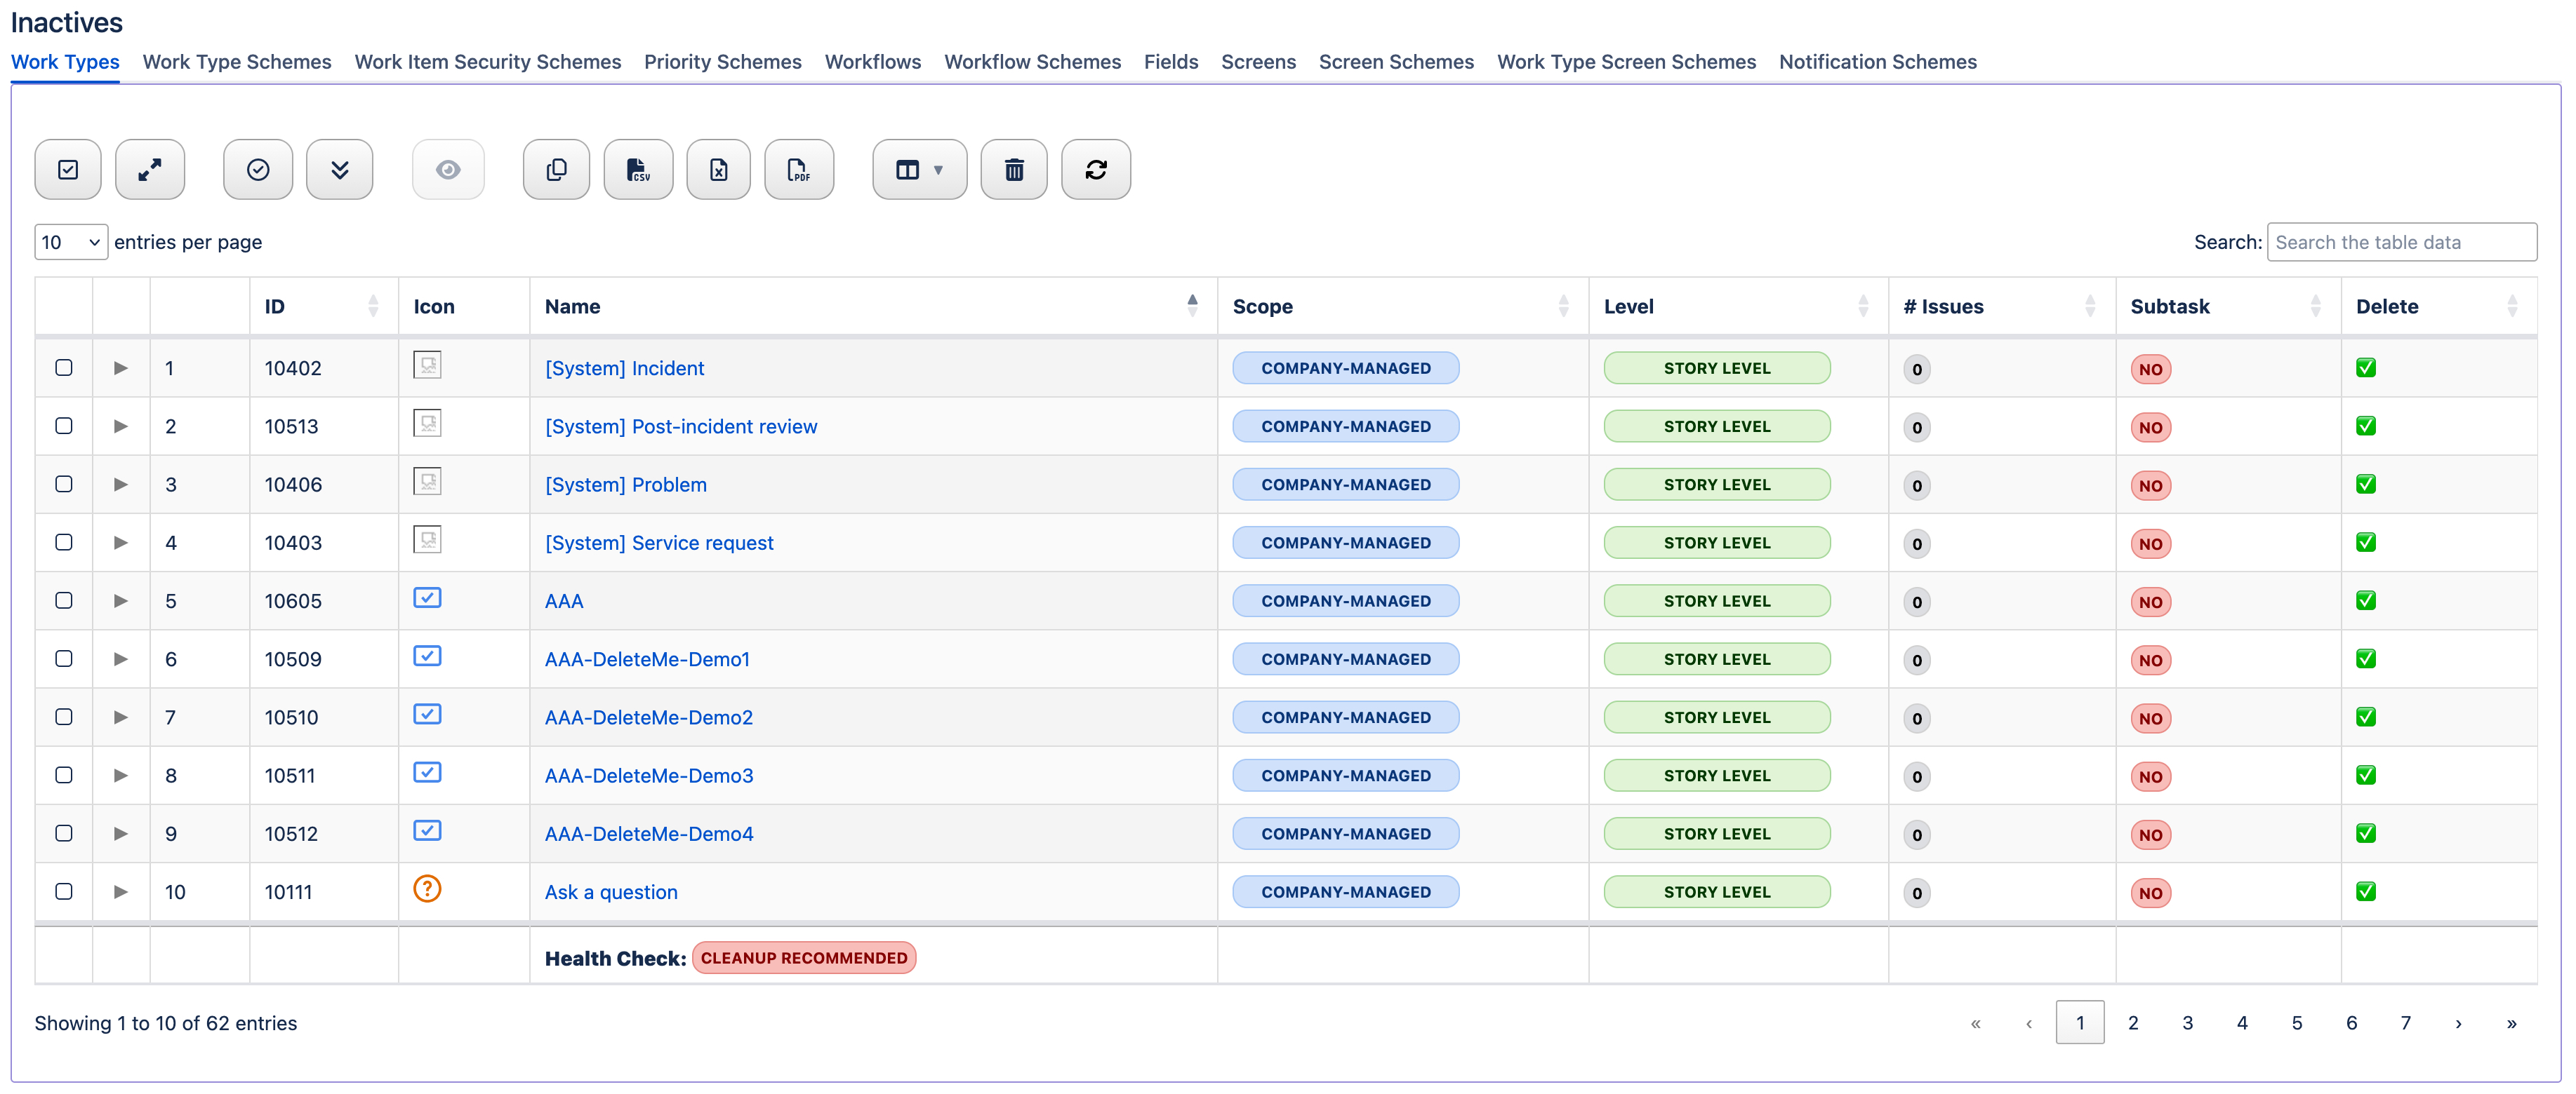Click the expand arrows toolbar icon
The height and width of the screenshot is (1094, 2576).
click(x=150, y=170)
